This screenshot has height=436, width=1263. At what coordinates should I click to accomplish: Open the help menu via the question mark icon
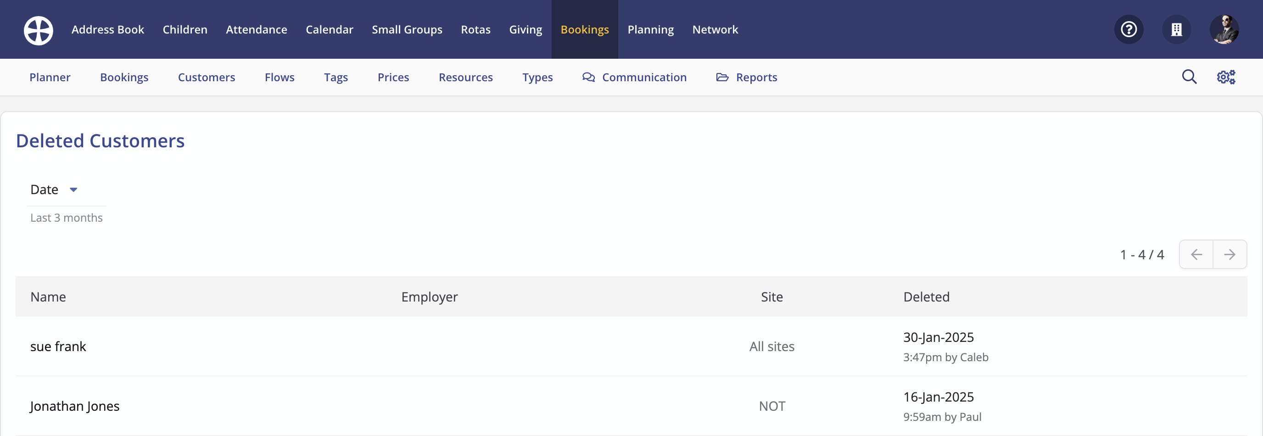click(1129, 29)
